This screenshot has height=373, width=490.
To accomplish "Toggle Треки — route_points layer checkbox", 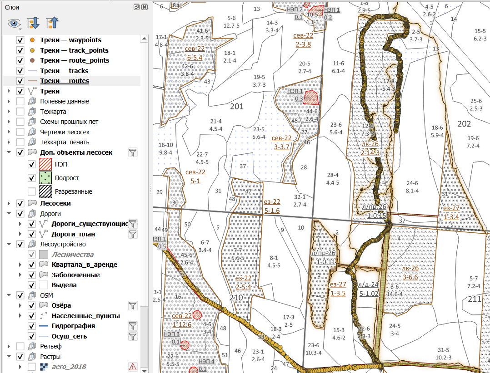I will (x=20, y=60).
